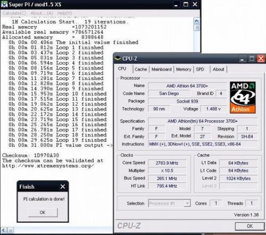Click the Cores value box
The image size is (266, 235).
pos(216,203)
